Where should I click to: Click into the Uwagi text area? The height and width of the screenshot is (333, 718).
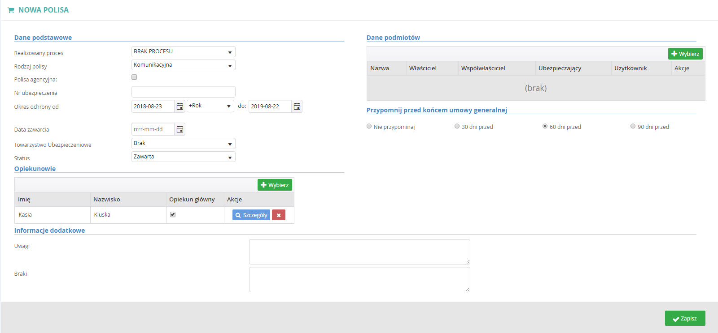(359, 252)
